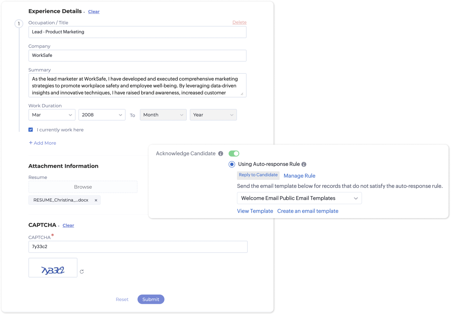The width and height of the screenshot is (451, 315).
Task: Refresh the CAPTCHA image
Action: (x=82, y=271)
